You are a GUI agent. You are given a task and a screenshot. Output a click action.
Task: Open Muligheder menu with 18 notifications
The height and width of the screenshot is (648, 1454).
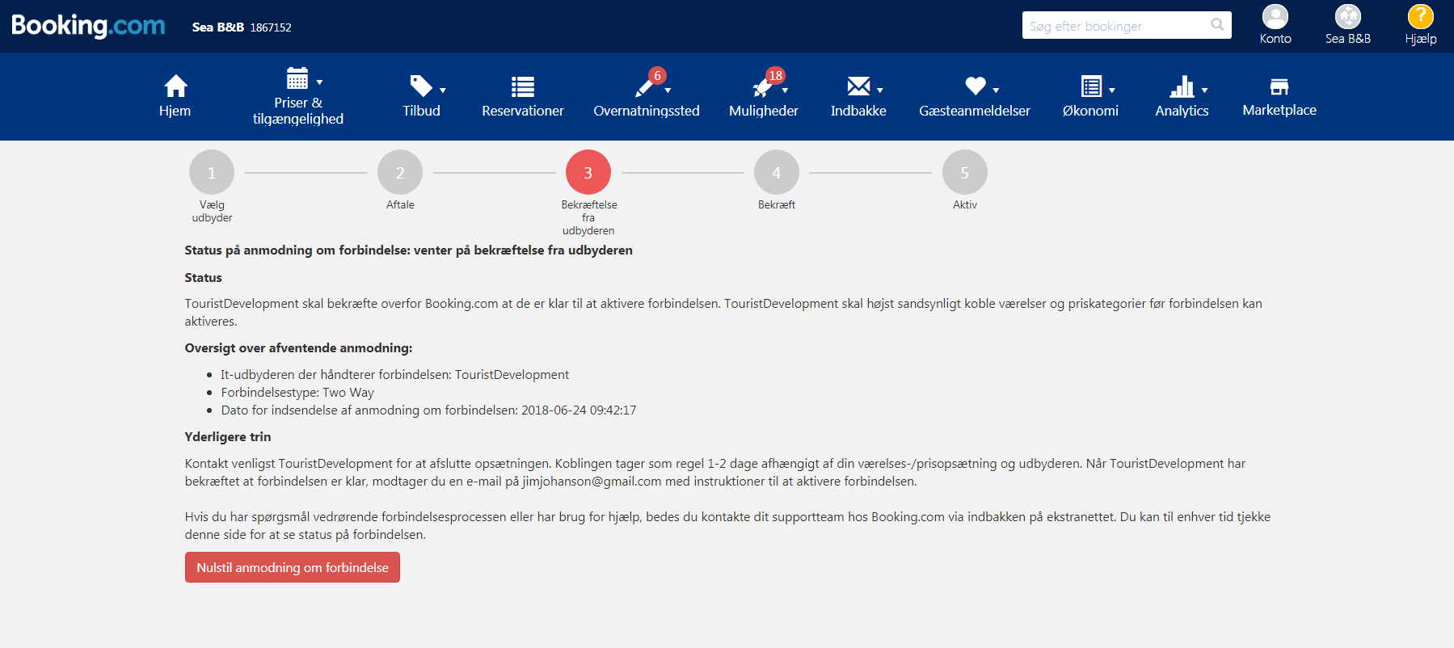pyautogui.click(x=763, y=86)
